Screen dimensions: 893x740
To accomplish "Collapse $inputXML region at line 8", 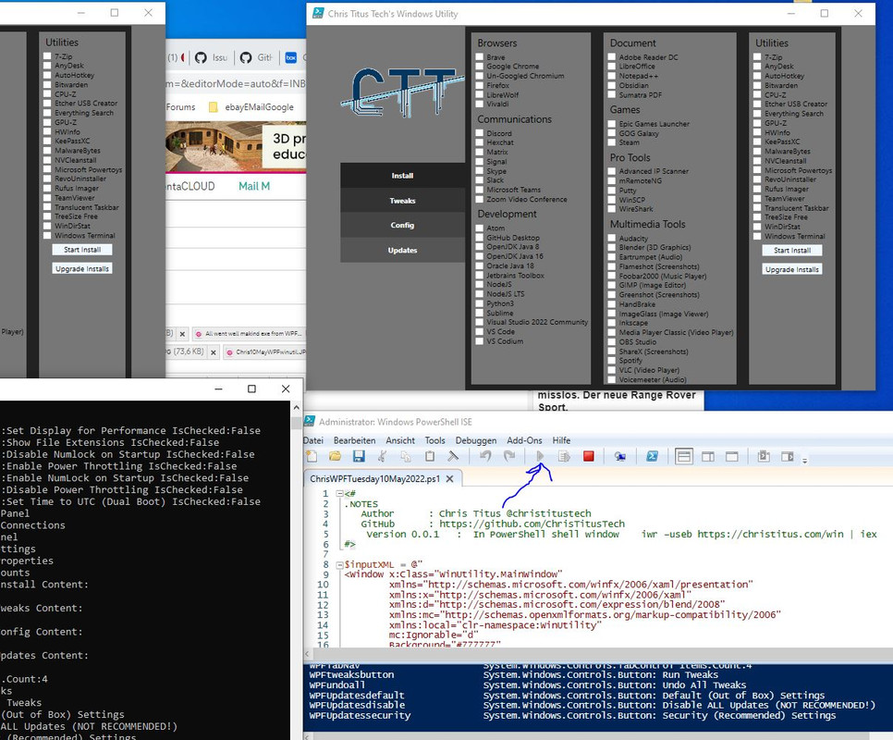I will tap(339, 565).
